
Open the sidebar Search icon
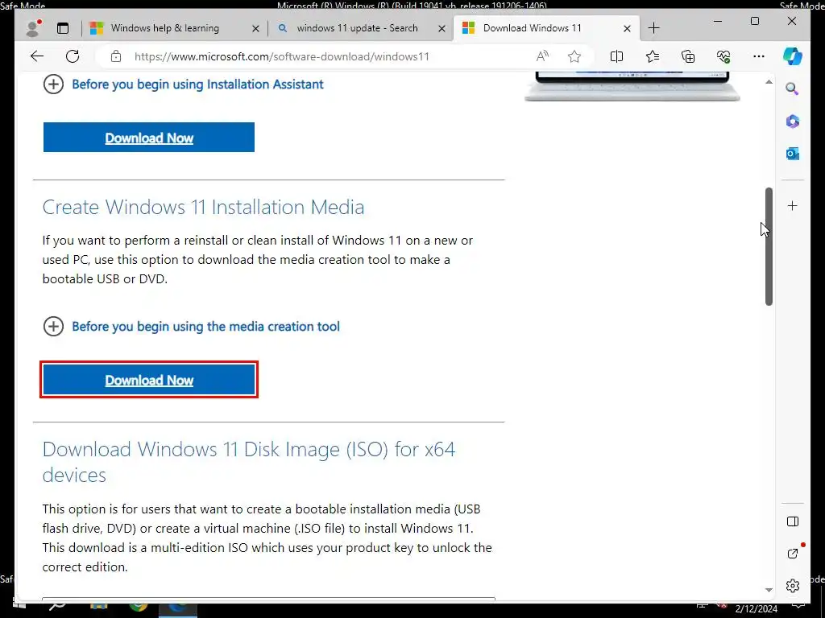pos(793,89)
